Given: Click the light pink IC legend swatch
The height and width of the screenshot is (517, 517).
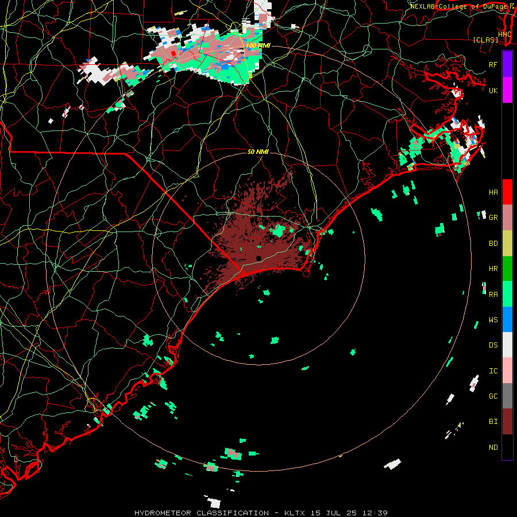Looking at the screenshot, I should (x=507, y=371).
